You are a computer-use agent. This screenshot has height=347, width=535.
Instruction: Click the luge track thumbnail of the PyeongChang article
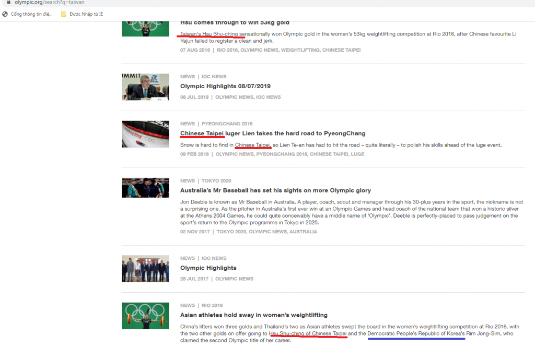tap(145, 134)
